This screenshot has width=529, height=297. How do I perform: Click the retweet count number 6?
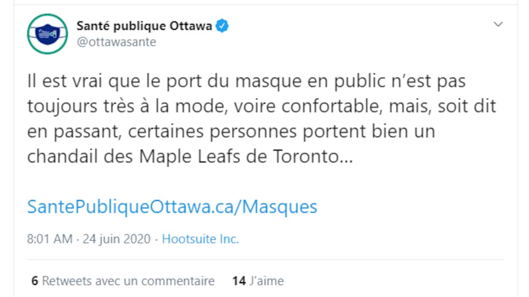coord(35,281)
